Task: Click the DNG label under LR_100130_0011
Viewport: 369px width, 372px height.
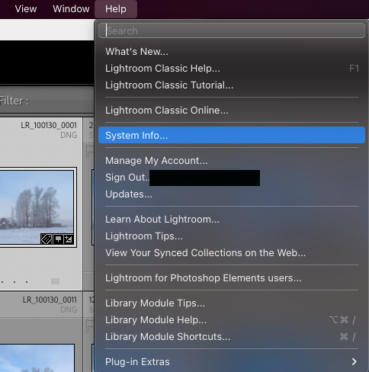Action: click(x=69, y=309)
